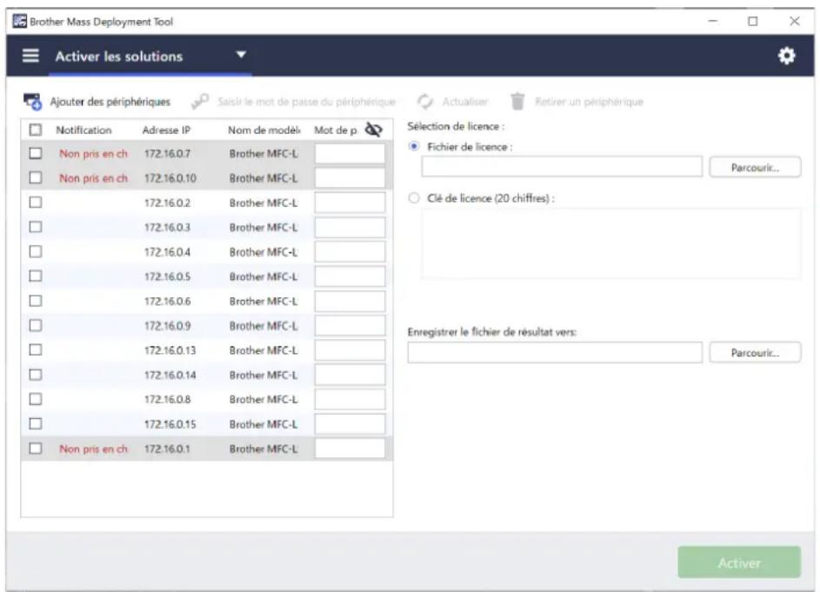Sort by Notification column header
The width and height of the screenshot is (820, 592).
pyautogui.click(x=83, y=130)
